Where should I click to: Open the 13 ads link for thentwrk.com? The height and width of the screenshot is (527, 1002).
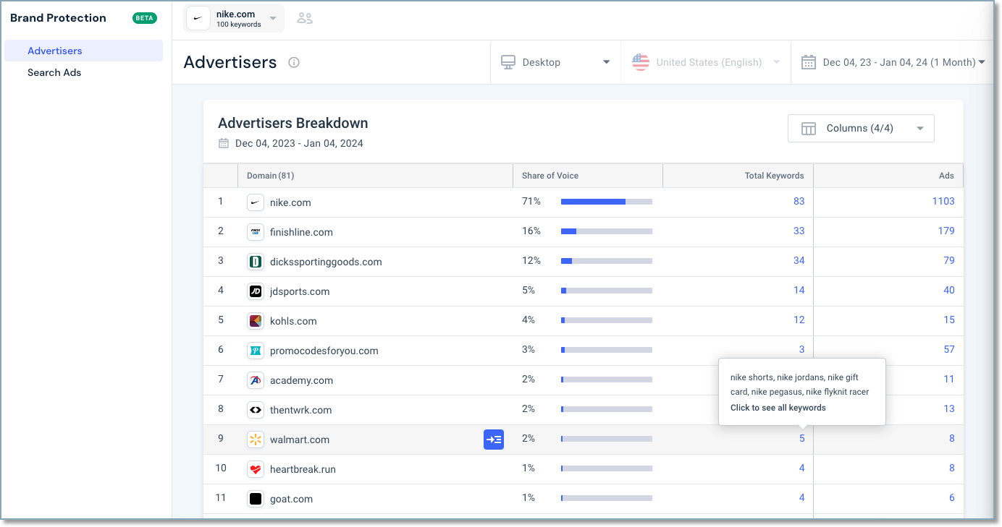point(949,408)
